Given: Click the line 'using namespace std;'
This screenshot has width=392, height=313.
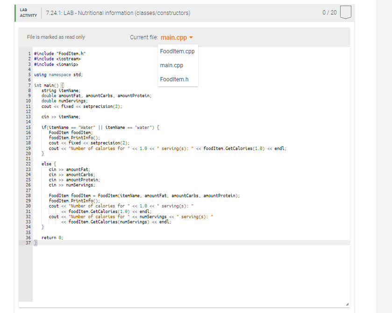Looking at the screenshot, I should (58, 74).
